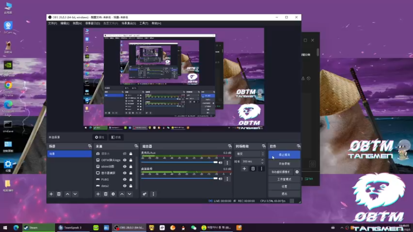
Task: Mute the 麦克风/Aux speaker icon
Action: pos(220,162)
